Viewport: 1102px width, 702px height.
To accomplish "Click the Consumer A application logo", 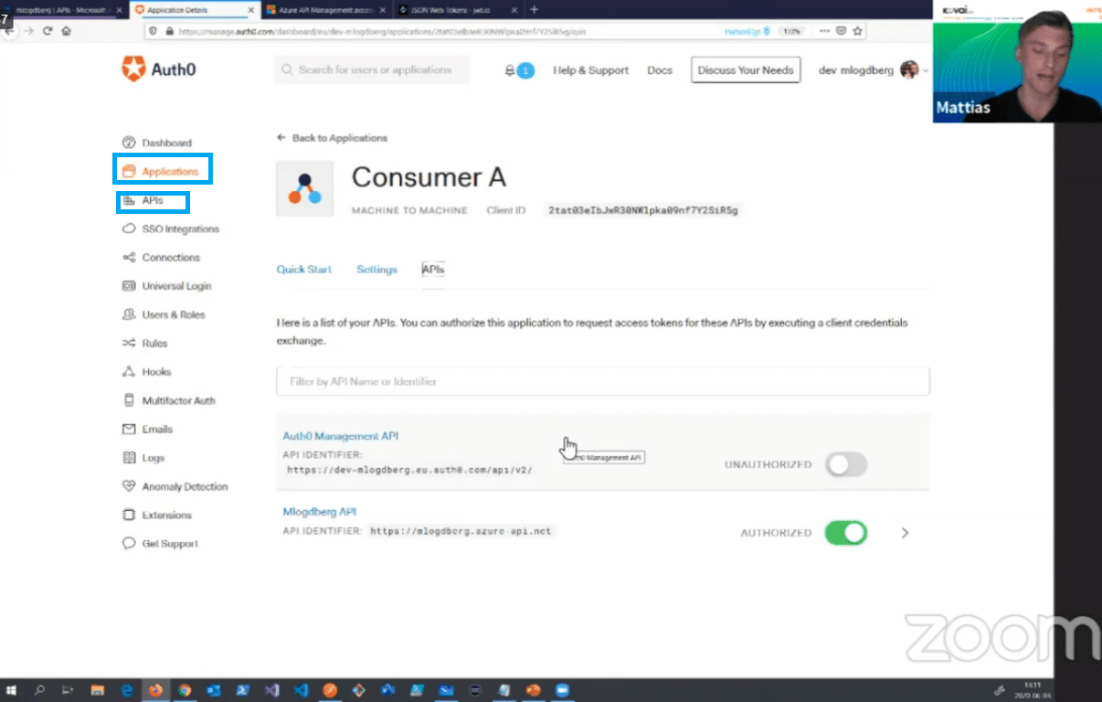I will [x=305, y=188].
